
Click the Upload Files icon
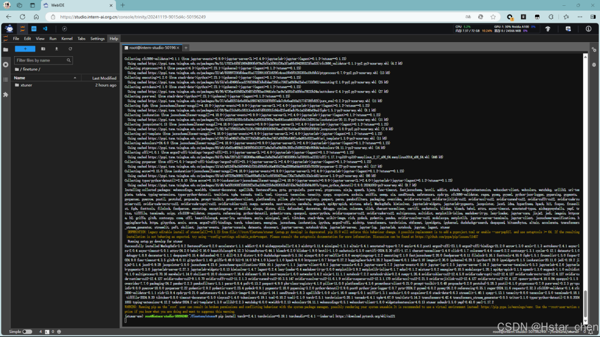pyautogui.click(x=57, y=49)
